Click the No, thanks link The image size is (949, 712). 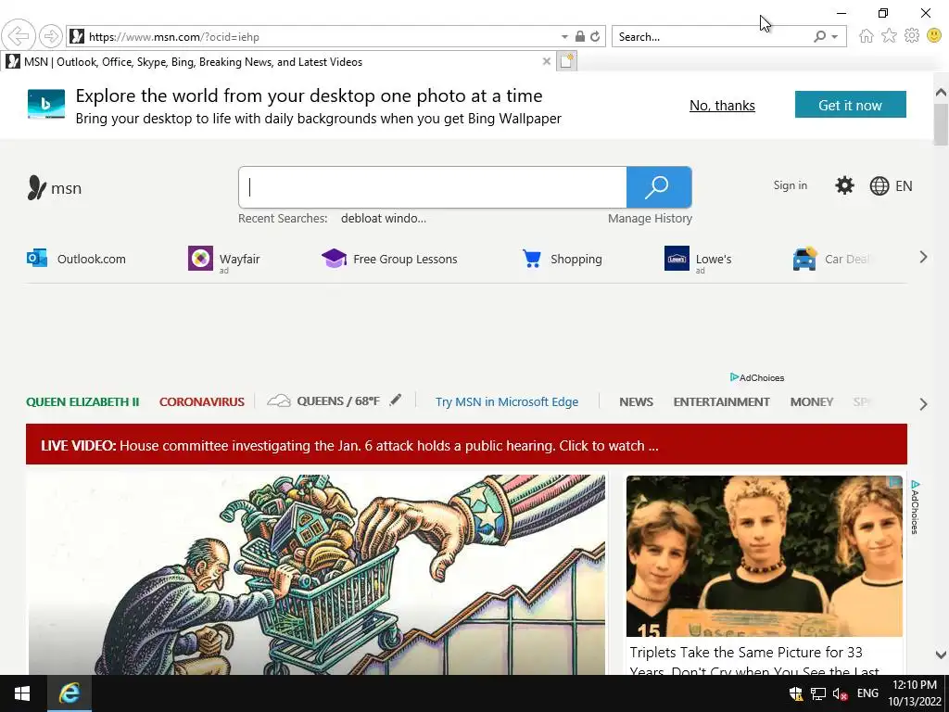point(722,106)
